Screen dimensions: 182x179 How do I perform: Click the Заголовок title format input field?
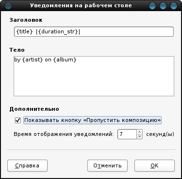pyautogui.click(x=94, y=31)
